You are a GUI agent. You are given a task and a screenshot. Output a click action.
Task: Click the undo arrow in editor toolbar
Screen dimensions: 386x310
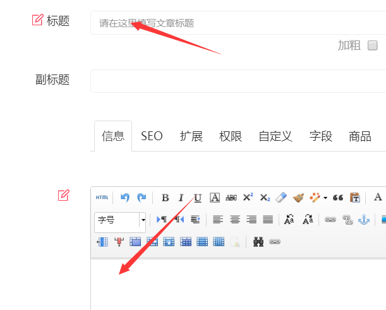pyautogui.click(x=125, y=198)
